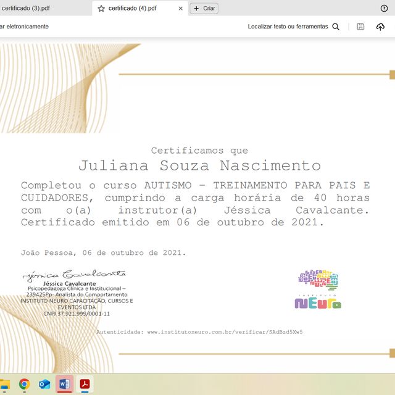Viewport: 395px width, 395px height.
Task: Click the search magnifier icon
Action: tap(336, 27)
